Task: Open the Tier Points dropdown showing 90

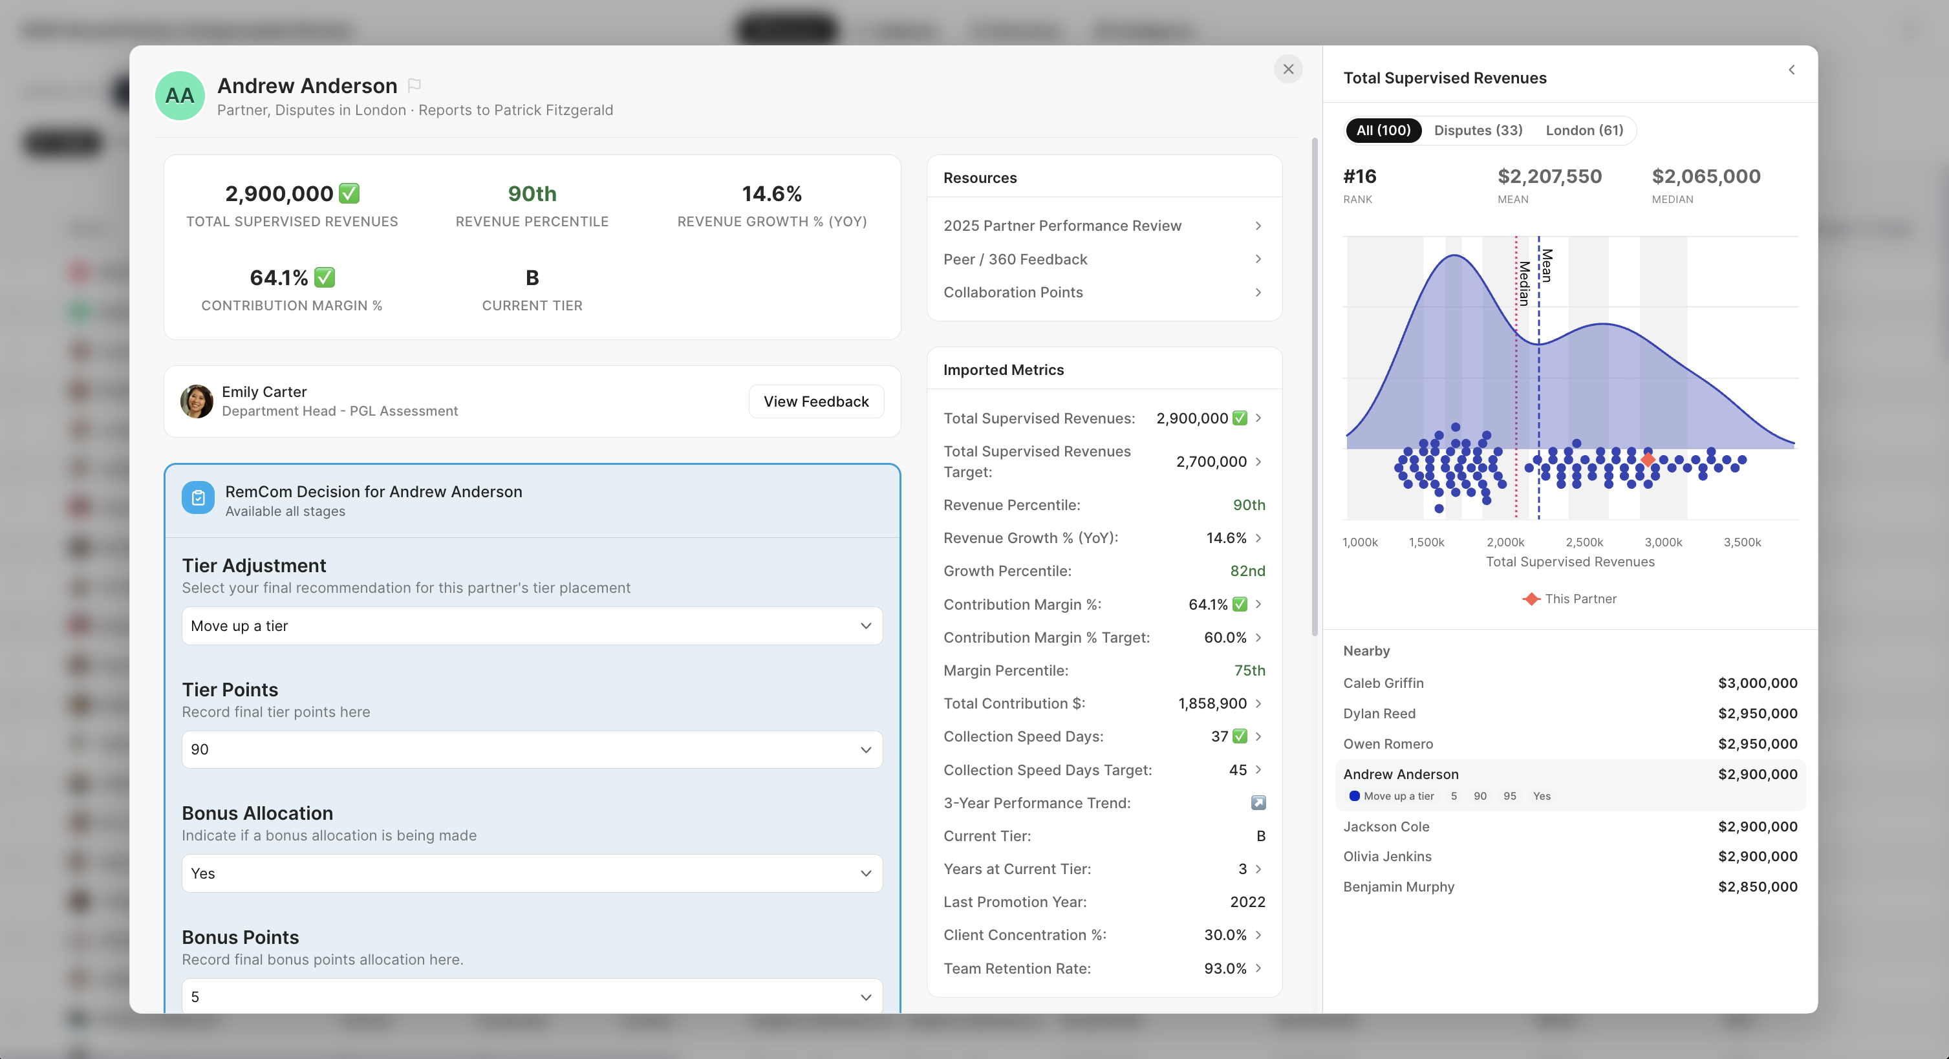Action: click(531, 749)
